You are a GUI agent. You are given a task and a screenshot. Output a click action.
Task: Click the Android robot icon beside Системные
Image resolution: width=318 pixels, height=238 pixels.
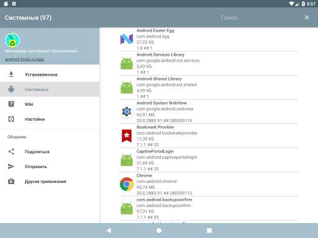(11, 89)
